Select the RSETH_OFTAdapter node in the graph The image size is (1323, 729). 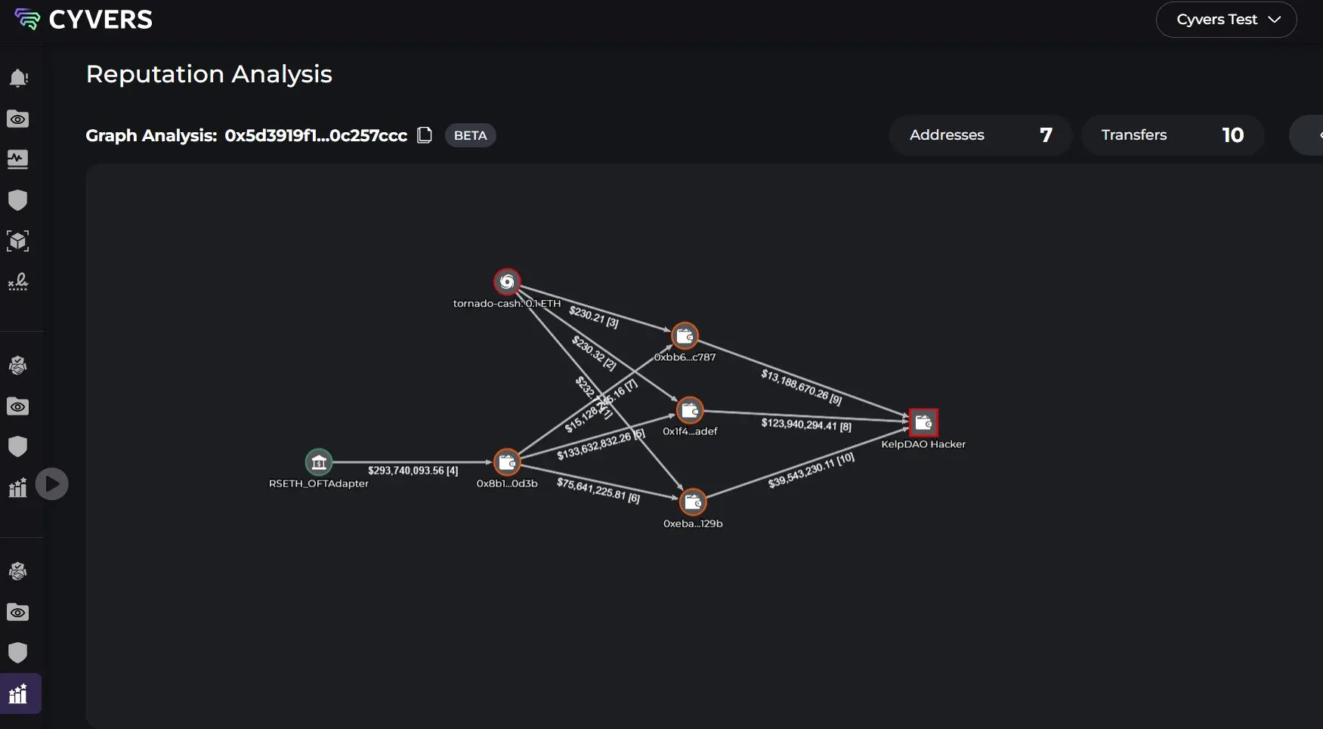(x=318, y=462)
